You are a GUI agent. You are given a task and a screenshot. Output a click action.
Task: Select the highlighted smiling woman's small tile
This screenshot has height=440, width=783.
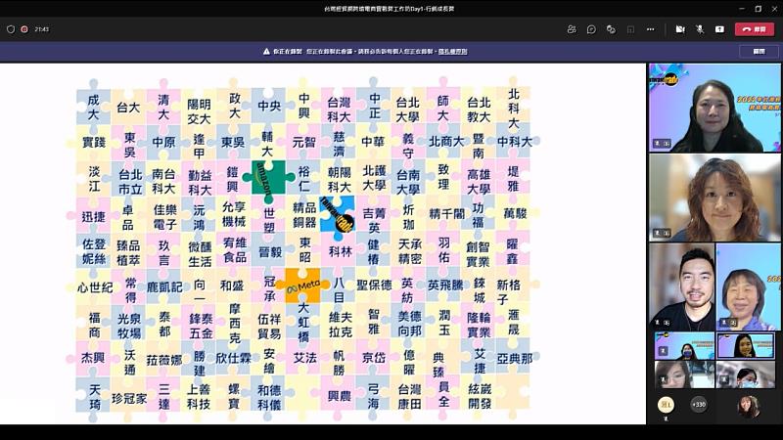(746, 346)
